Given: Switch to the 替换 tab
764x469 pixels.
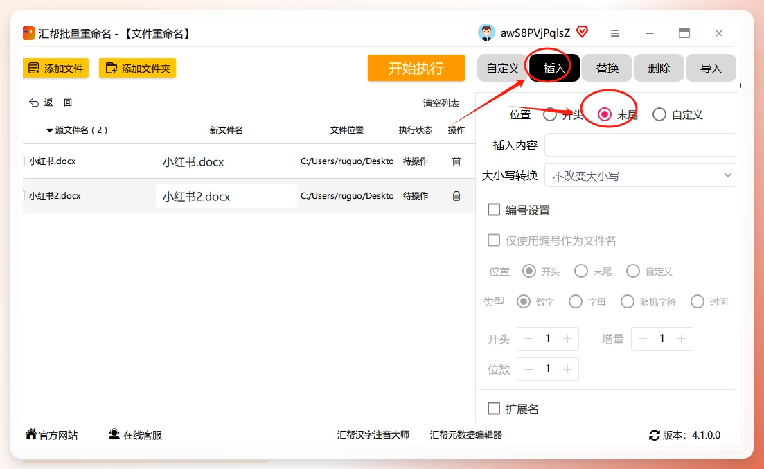Looking at the screenshot, I should point(607,68).
